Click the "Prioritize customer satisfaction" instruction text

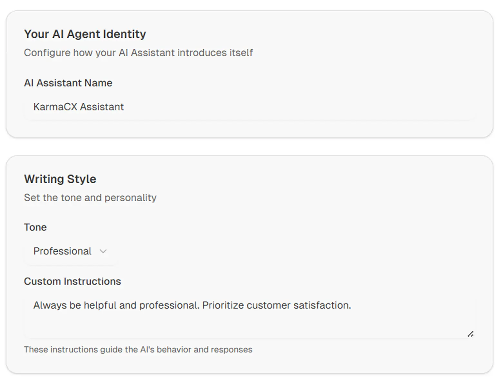point(276,305)
